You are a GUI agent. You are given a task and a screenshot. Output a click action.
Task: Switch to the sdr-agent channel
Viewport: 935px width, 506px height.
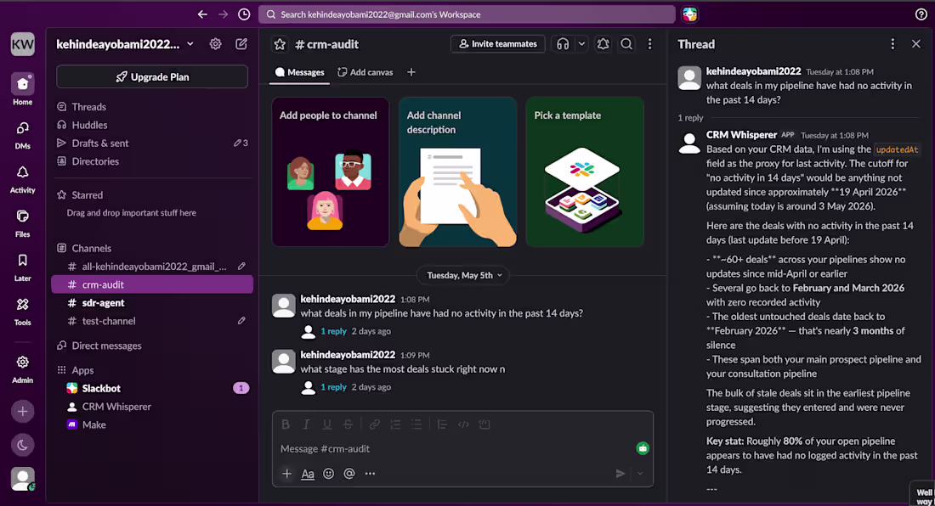point(152,303)
